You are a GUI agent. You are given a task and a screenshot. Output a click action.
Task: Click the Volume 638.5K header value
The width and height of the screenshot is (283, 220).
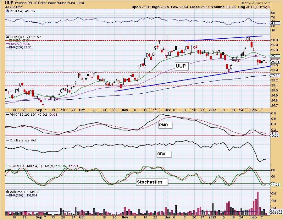[224, 7]
